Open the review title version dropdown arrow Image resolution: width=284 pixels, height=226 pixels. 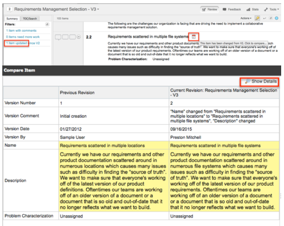coord(98,9)
